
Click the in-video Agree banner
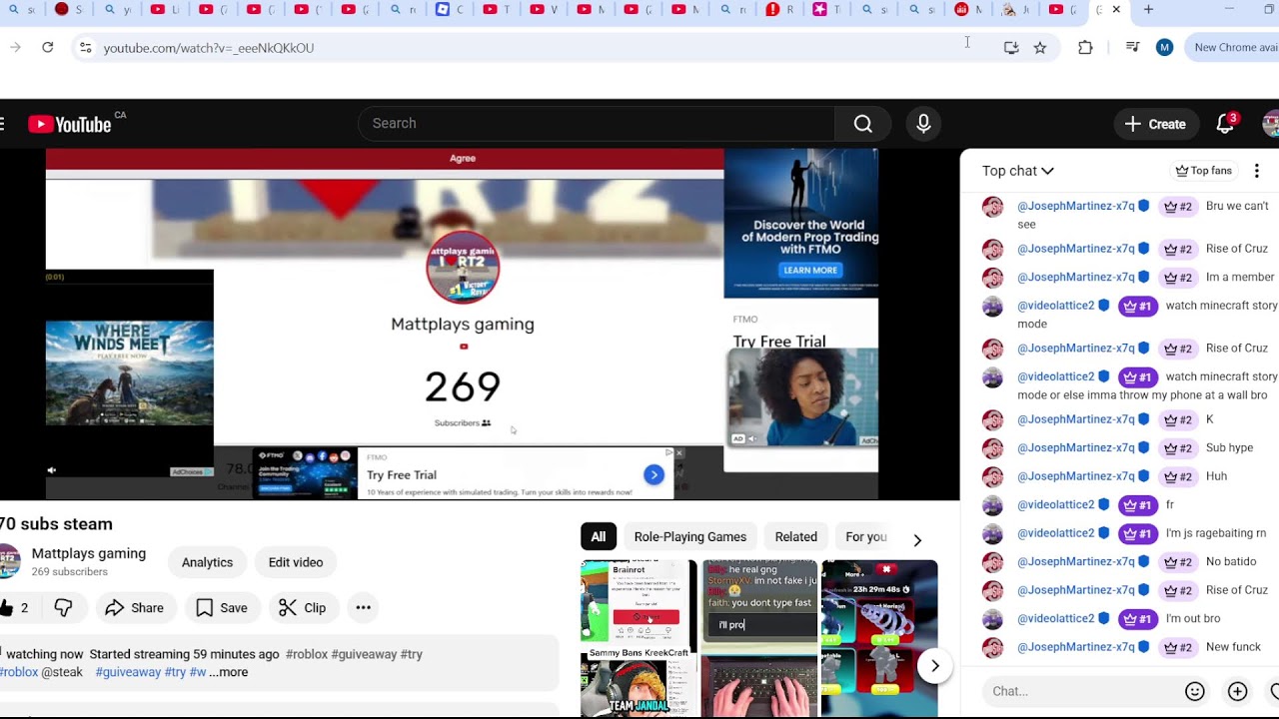tap(462, 158)
